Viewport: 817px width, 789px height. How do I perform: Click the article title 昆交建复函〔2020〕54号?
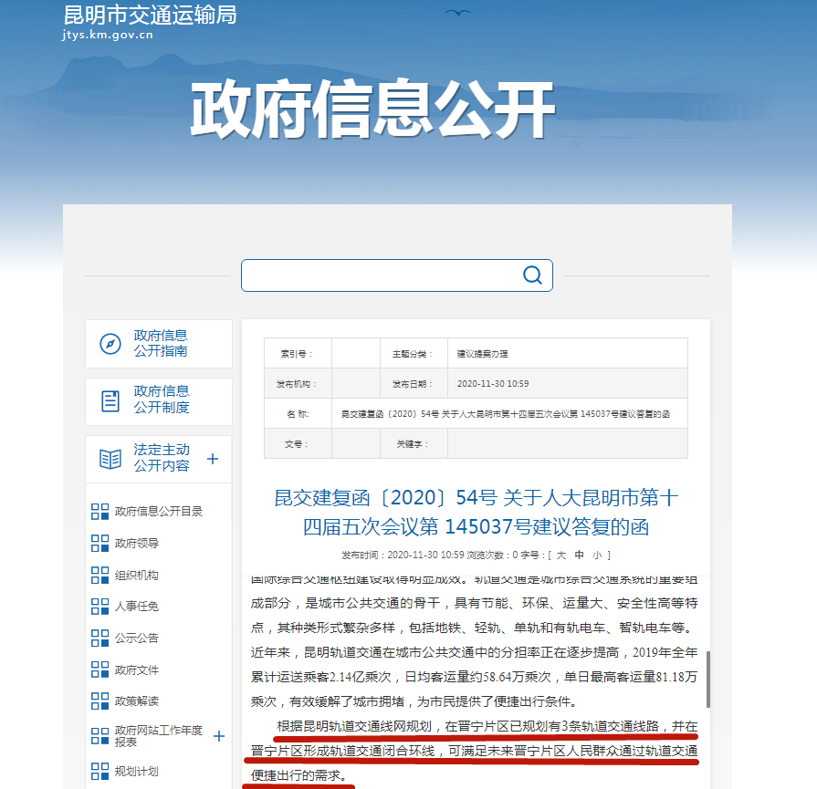pyautogui.click(x=477, y=513)
